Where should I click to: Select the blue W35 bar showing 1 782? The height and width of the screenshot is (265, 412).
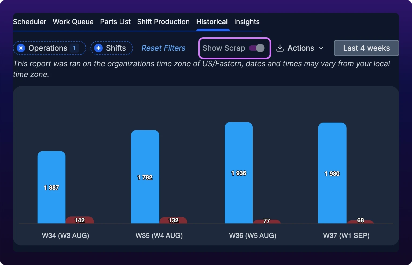tap(145, 177)
